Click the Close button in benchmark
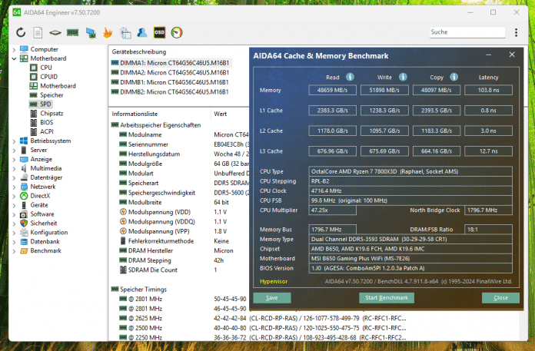The image size is (535, 351). 500,298
